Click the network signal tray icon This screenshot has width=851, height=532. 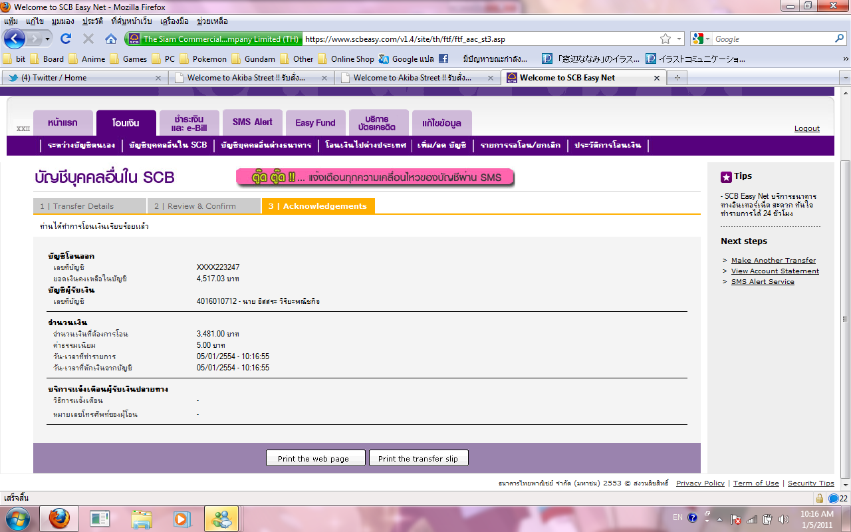coord(752,519)
